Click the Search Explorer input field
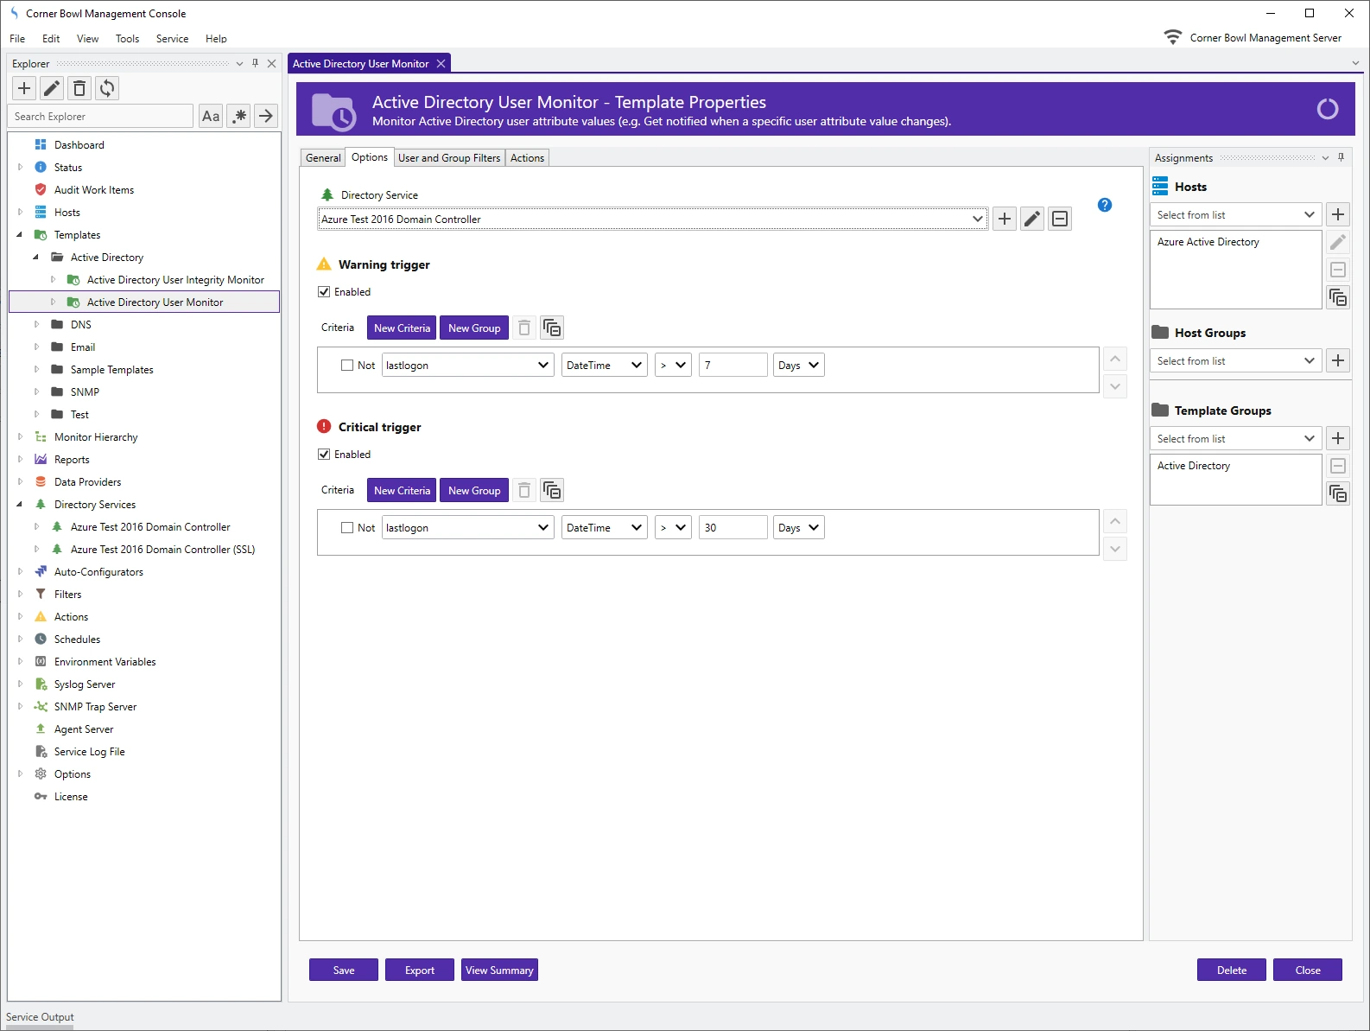The height and width of the screenshot is (1031, 1370). click(x=101, y=117)
